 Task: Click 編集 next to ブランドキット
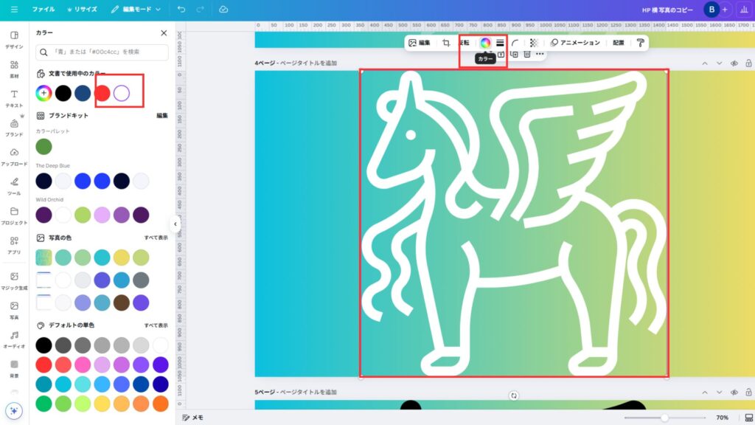tap(162, 116)
